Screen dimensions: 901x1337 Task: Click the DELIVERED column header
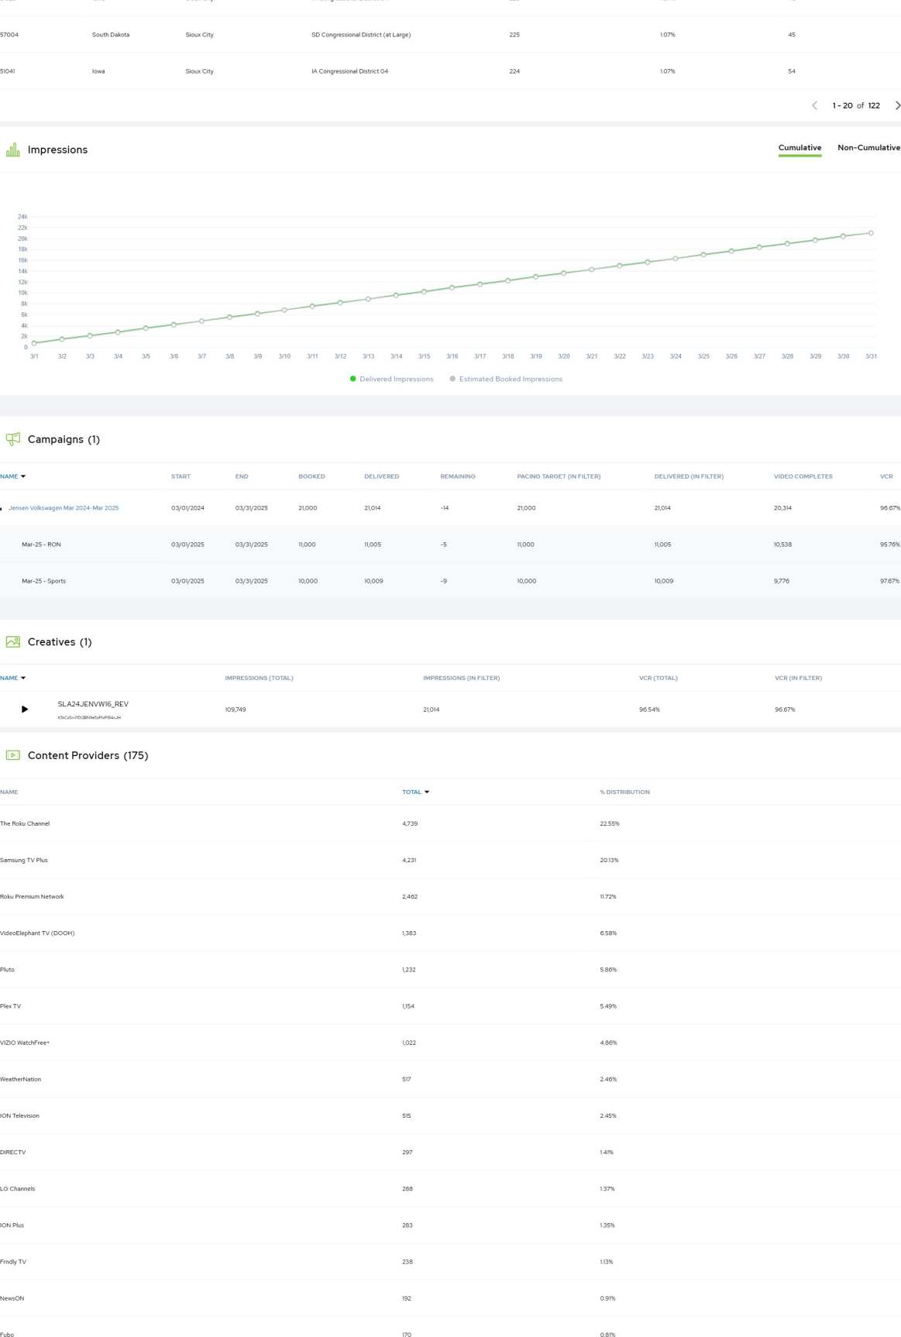[x=382, y=476]
